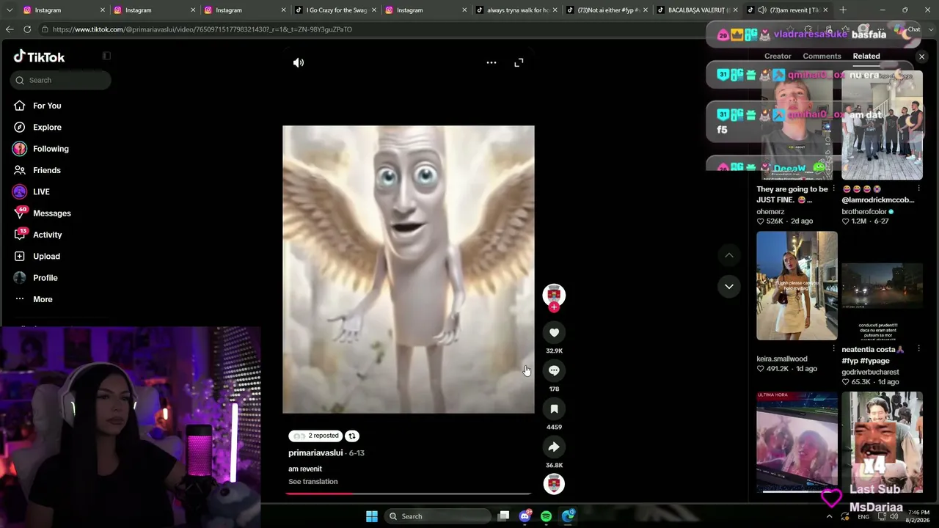Open the Activity notifications

(47, 235)
